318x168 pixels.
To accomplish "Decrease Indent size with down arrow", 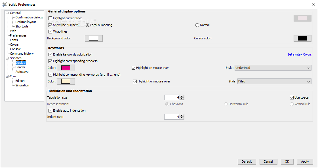I will point(182,118).
